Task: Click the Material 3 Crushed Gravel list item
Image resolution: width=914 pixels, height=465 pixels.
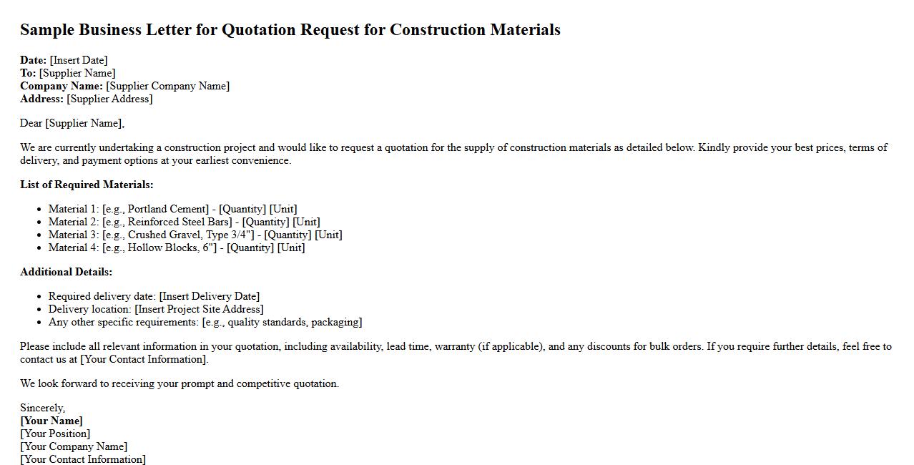Action: (195, 235)
